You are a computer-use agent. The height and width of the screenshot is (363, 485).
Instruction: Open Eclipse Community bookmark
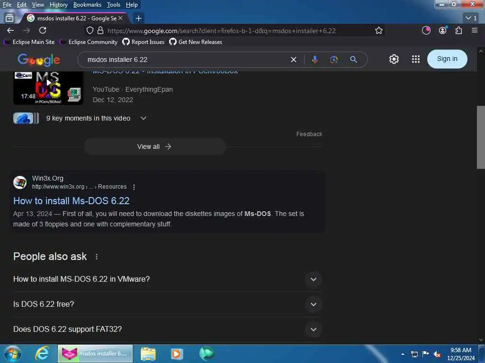click(x=89, y=42)
